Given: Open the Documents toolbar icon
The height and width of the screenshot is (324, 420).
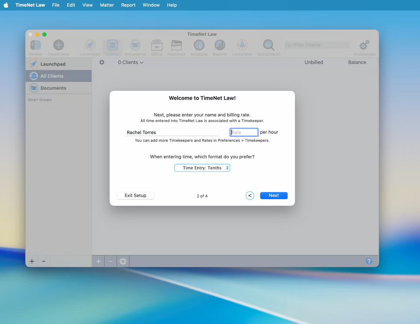Looking at the screenshot, I should (x=135, y=48).
